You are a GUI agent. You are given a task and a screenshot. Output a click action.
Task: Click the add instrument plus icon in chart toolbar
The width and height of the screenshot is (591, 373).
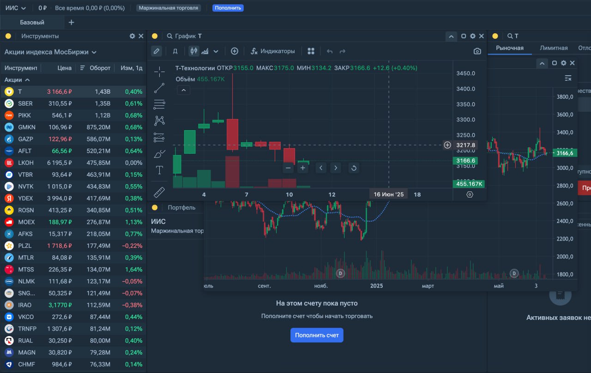[x=235, y=51]
